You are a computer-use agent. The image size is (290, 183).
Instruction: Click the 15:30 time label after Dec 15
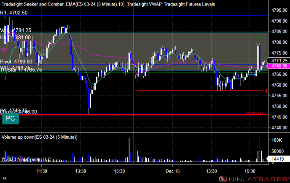click(x=250, y=171)
